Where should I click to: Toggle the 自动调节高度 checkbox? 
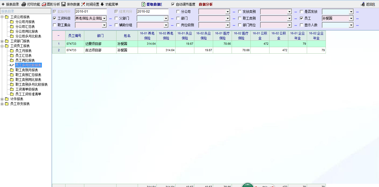pyautogui.click(x=173, y=4)
